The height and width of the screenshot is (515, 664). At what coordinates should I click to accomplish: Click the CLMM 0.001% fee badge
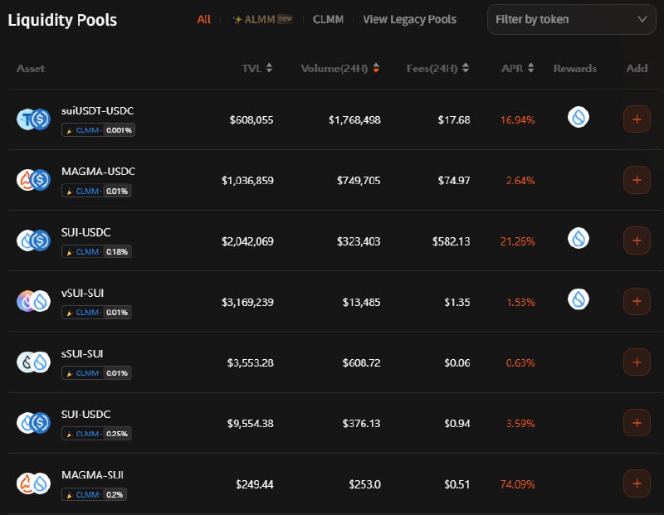(98, 130)
